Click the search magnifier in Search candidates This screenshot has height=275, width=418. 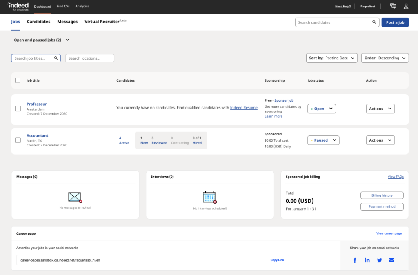pos(374,22)
